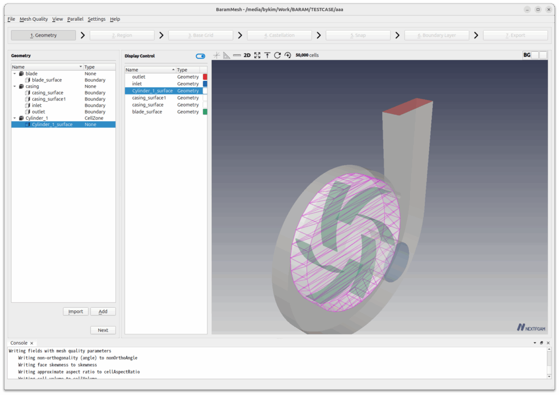Click the Geometry panel Name column sort arrow
Image resolution: width=559 pixels, height=395 pixels.
click(x=81, y=67)
